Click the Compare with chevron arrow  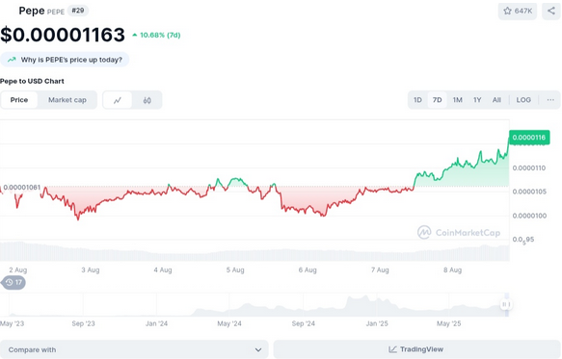coord(258,349)
